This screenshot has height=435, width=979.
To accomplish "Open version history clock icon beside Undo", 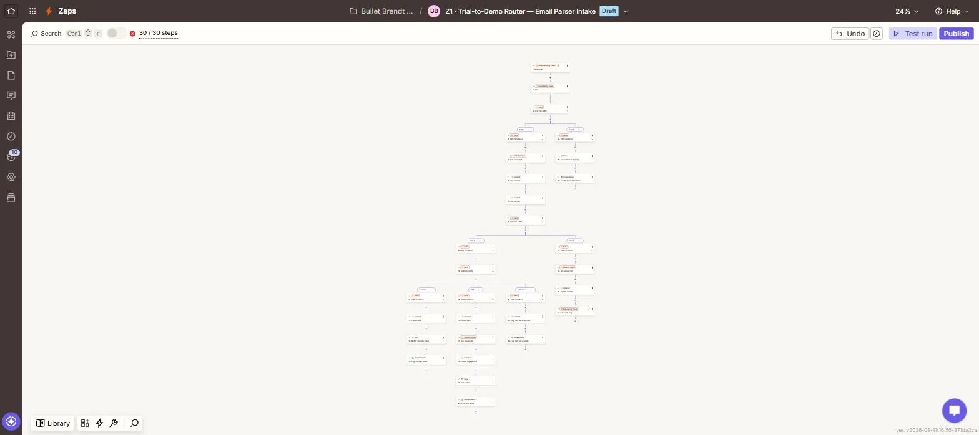I will point(877,34).
